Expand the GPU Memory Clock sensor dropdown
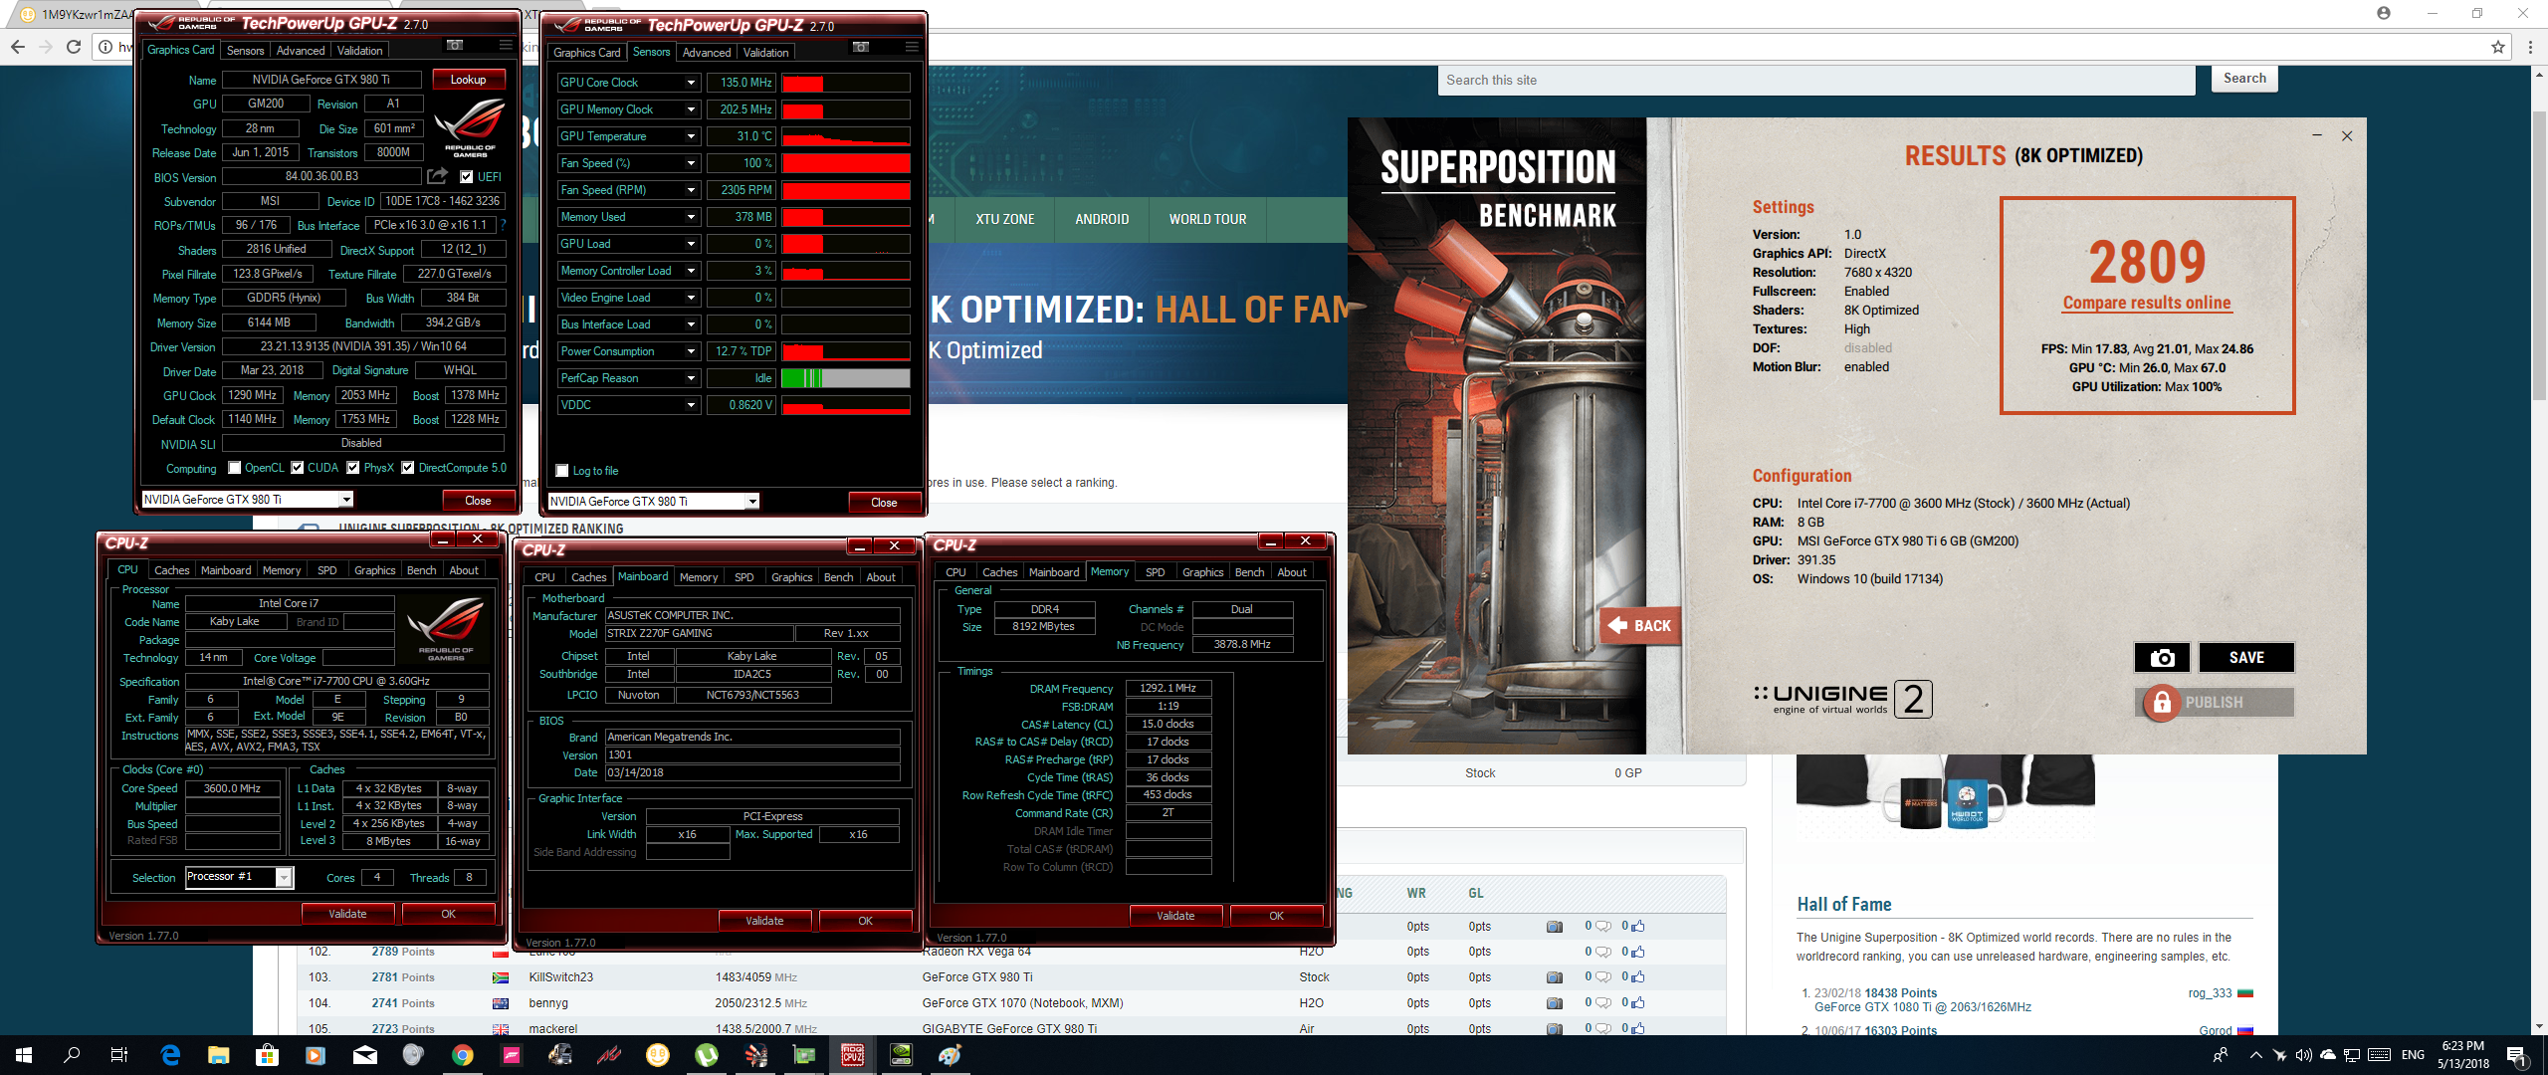 click(691, 109)
